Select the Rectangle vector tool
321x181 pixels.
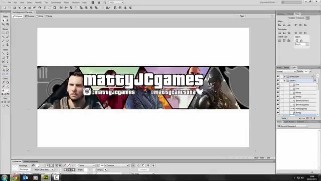click(x=3, y=58)
